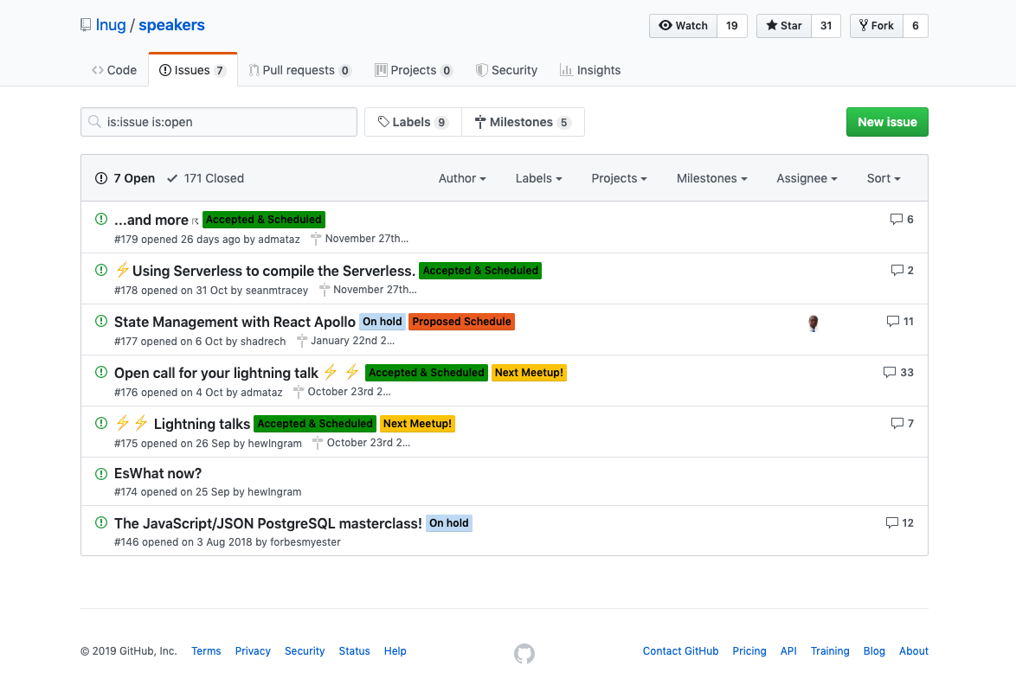Image resolution: width=1016 pixels, height=685 pixels.
Task: Show the 171 Closed issues
Action: coord(205,179)
